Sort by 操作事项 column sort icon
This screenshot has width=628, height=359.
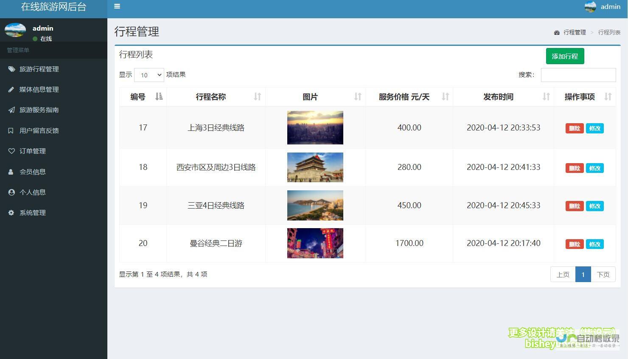click(x=608, y=96)
